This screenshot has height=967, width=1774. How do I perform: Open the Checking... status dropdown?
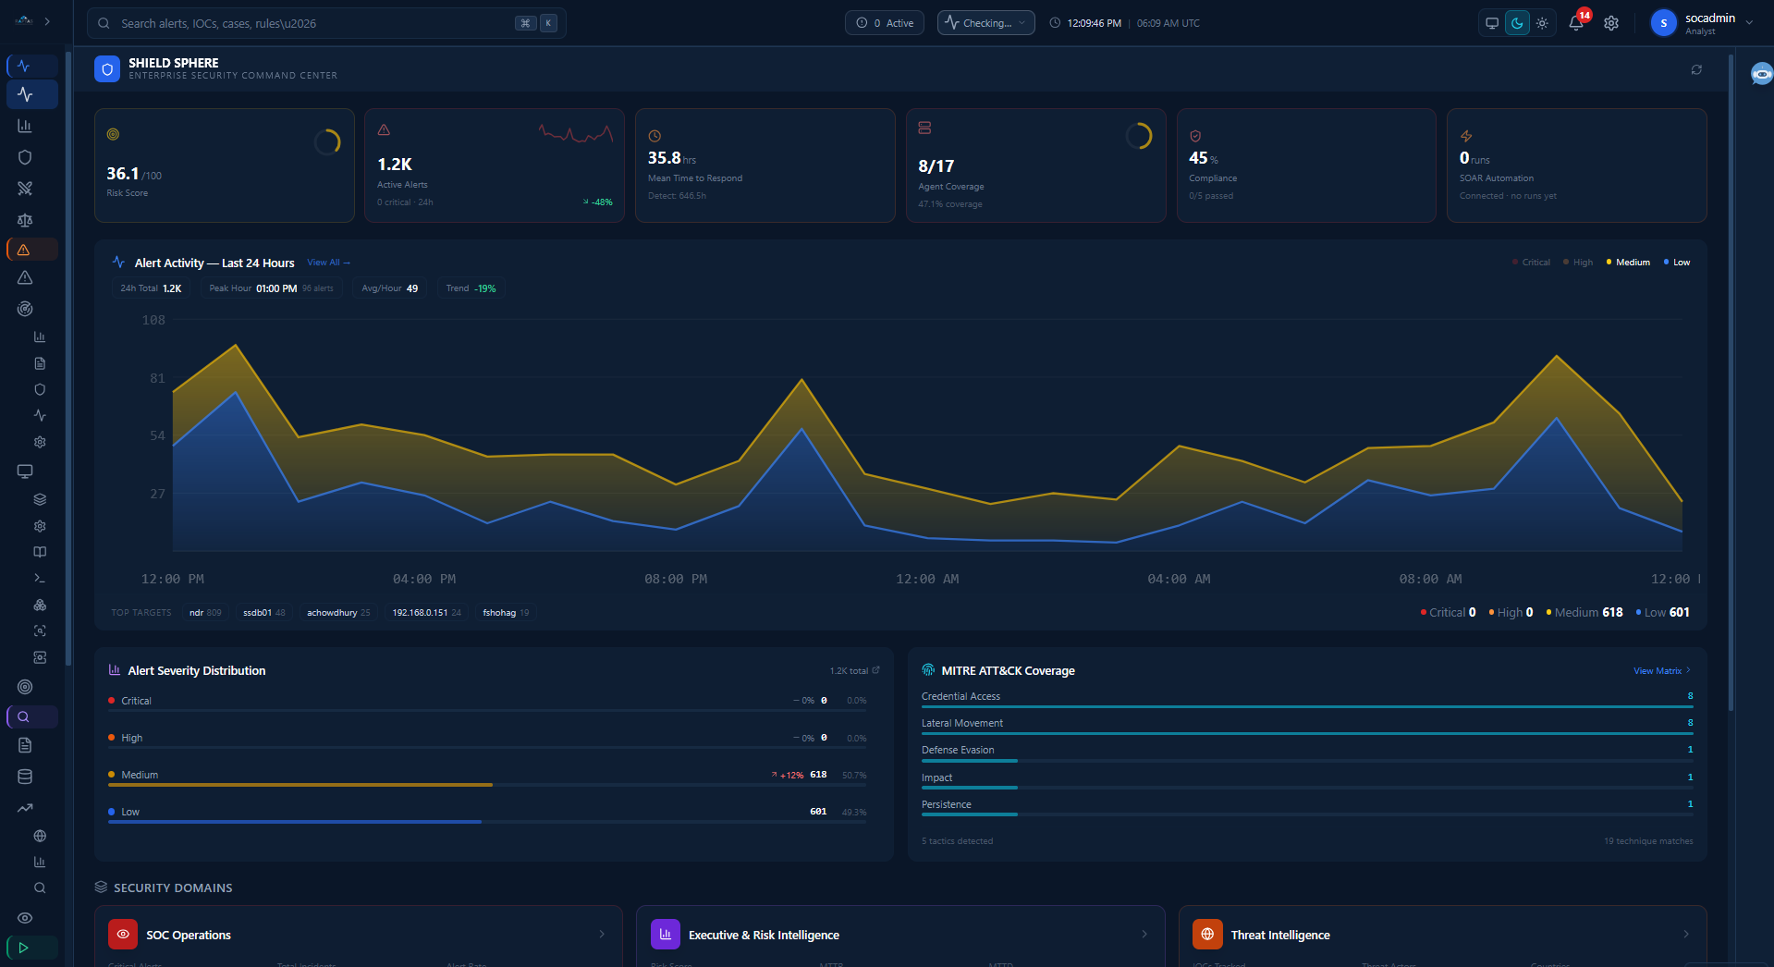985,23
